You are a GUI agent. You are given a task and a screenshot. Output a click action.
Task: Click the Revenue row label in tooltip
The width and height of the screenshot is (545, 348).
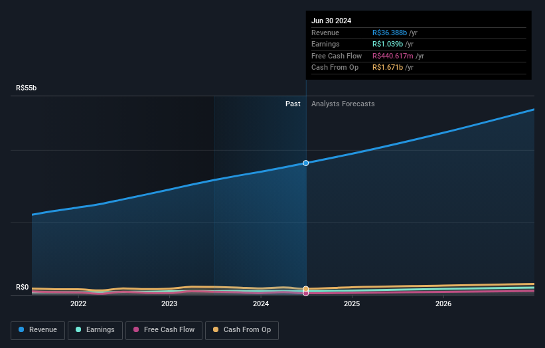tap(325, 33)
